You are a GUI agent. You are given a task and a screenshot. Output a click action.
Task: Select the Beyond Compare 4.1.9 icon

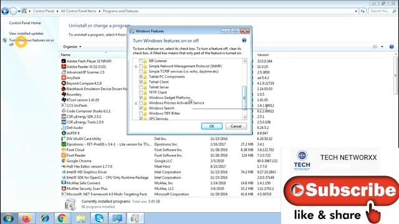[x=64, y=83]
